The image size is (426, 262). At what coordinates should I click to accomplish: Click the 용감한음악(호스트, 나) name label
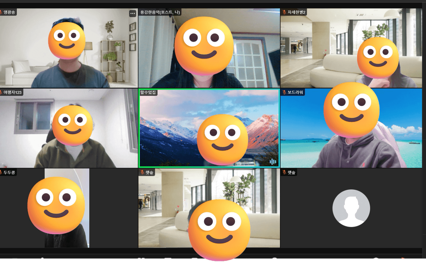(x=160, y=12)
